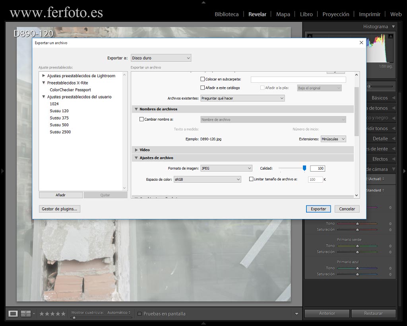The image size is (407, 326).
Task: Click the Básicos panel toggle icon
Action: [393, 98]
